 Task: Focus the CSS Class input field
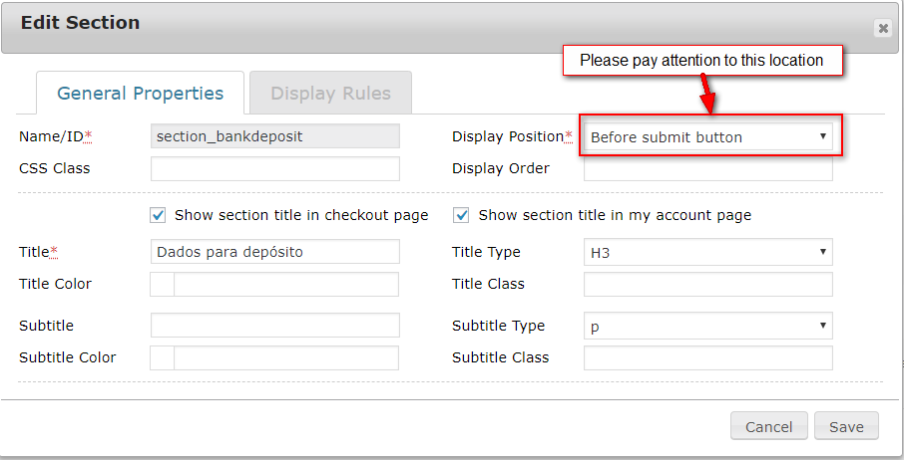[x=274, y=169]
